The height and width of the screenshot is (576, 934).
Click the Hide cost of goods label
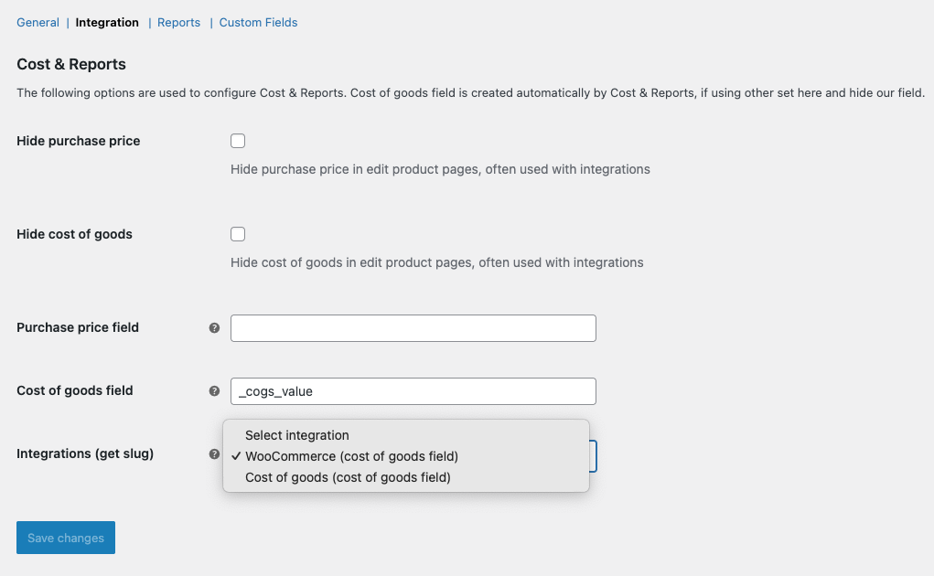pyautogui.click(x=74, y=234)
